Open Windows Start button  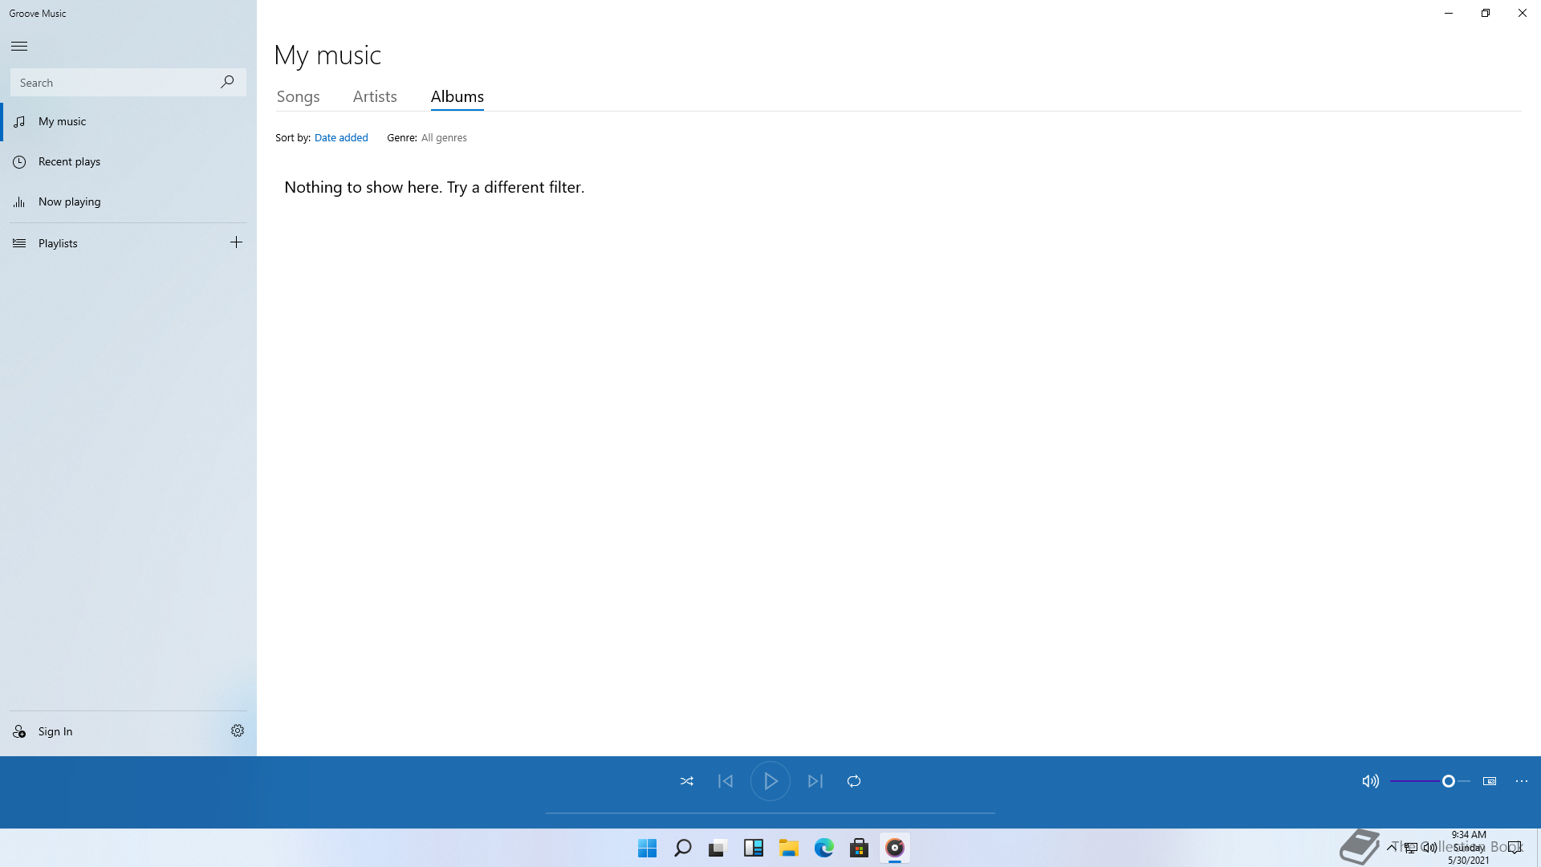pyautogui.click(x=648, y=848)
